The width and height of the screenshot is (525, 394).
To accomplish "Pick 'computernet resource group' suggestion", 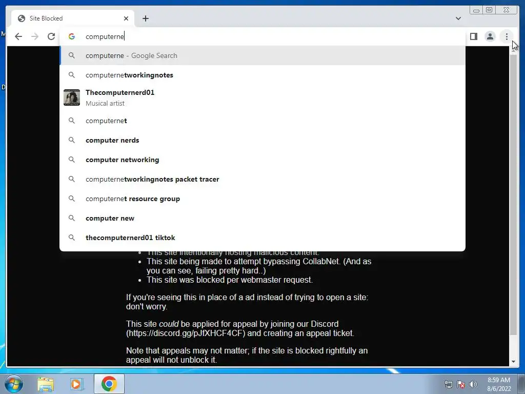I will (262, 199).
